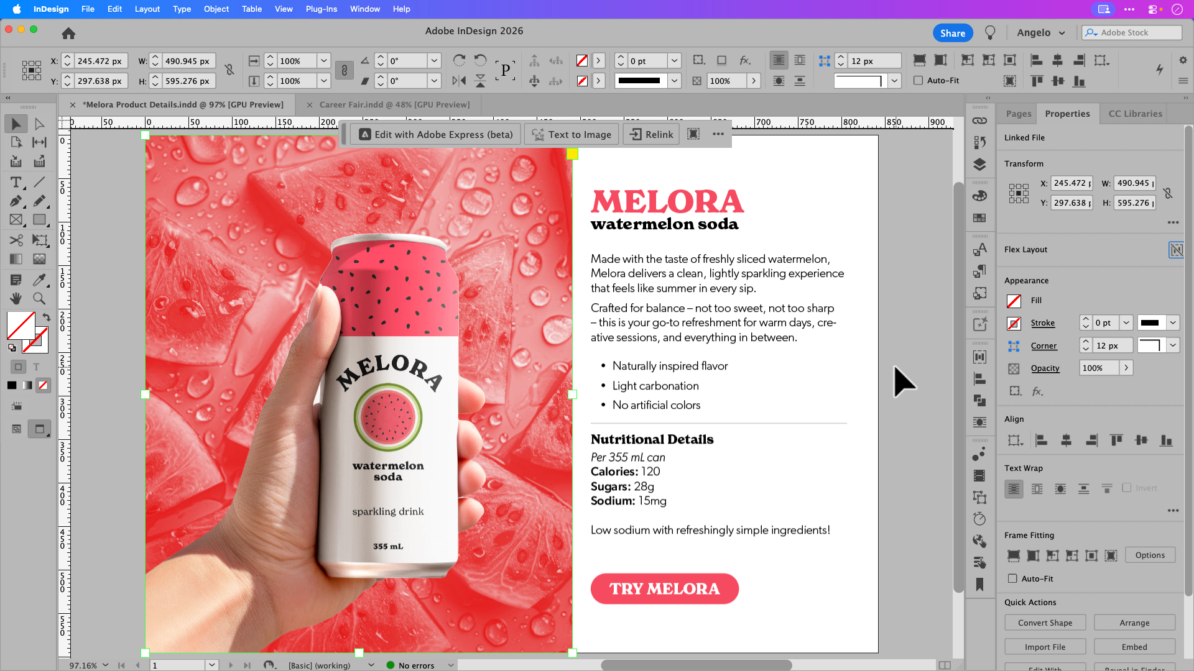Click Text to Image button
Viewport: 1194px width, 671px height.
572,134
